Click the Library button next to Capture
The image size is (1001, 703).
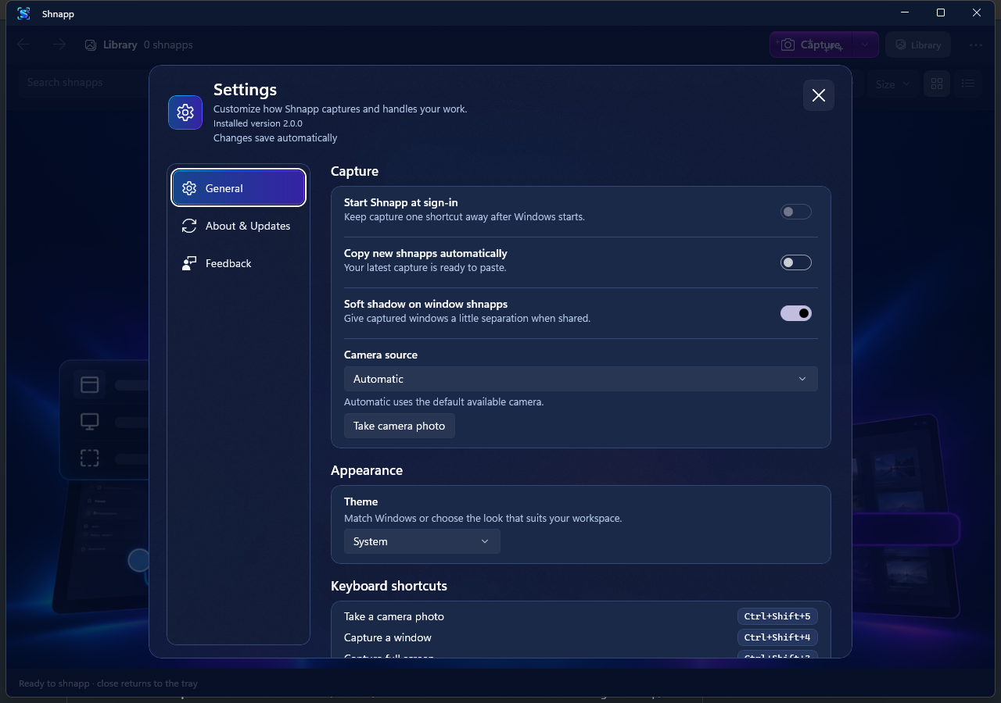tap(918, 45)
